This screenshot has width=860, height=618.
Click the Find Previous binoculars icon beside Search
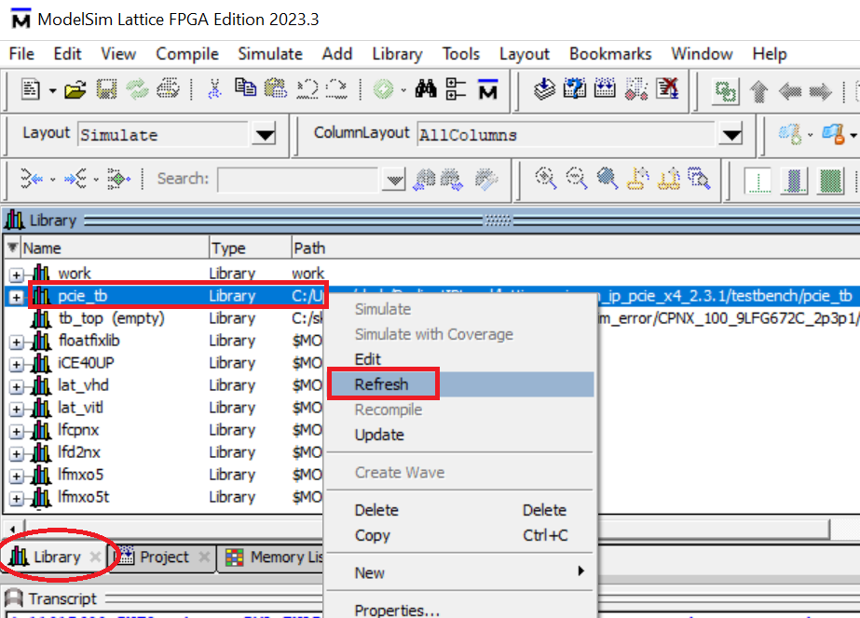point(425,179)
